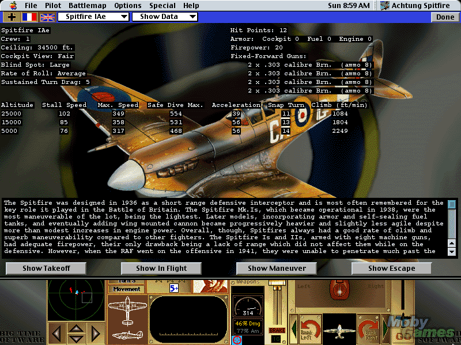Click the top-view aircraft silhouette
Screen dimensions: 461x345
pos(127,311)
